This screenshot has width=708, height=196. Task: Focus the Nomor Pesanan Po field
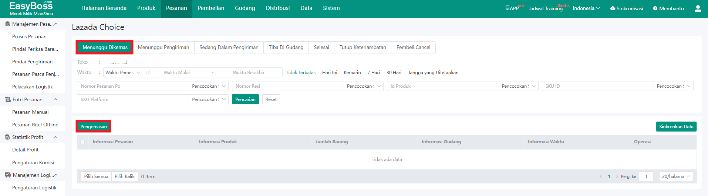coord(133,86)
